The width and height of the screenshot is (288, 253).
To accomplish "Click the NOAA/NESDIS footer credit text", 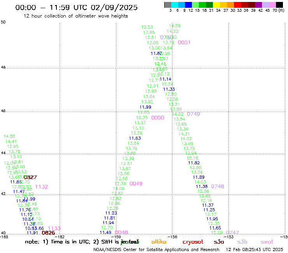I will (156, 249).
